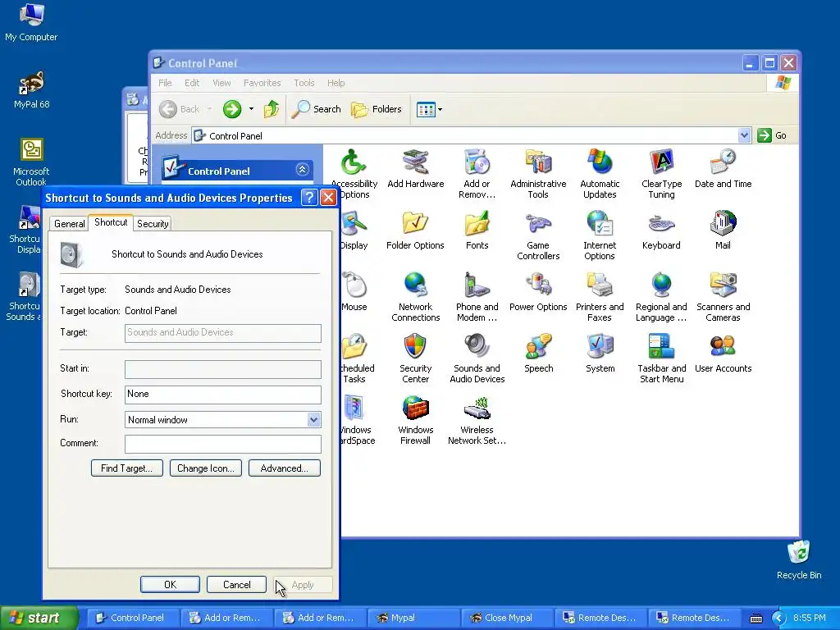
Task: Open Scanners and Cameras icon
Action: (x=723, y=297)
